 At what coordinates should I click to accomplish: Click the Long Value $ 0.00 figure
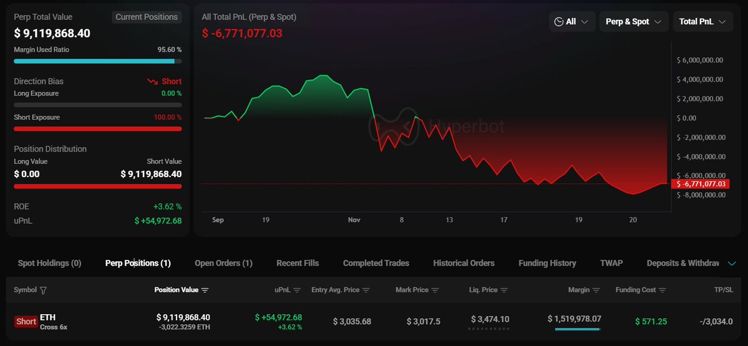click(x=27, y=174)
